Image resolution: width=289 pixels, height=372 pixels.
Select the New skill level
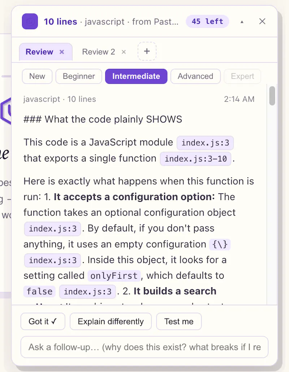(x=37, y=76)
